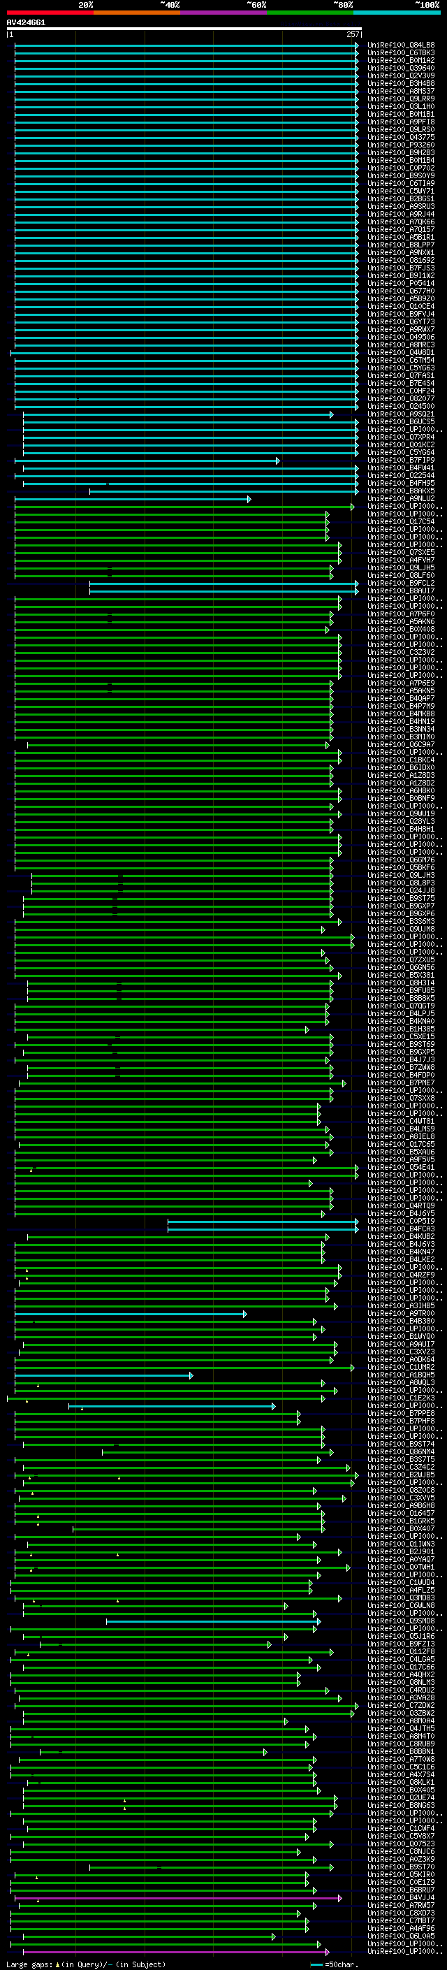
Task: Click the UniRef100_B8AUI7 label
Action: [401, 591]
